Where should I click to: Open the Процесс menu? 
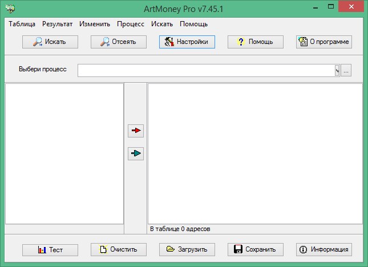(x=131, y=24)
